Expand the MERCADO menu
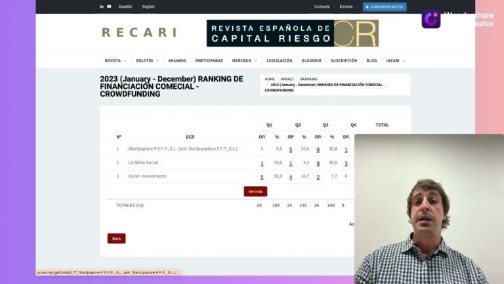Screen dimensions: 504x284 pyautogui.click(x=245, y=60)
